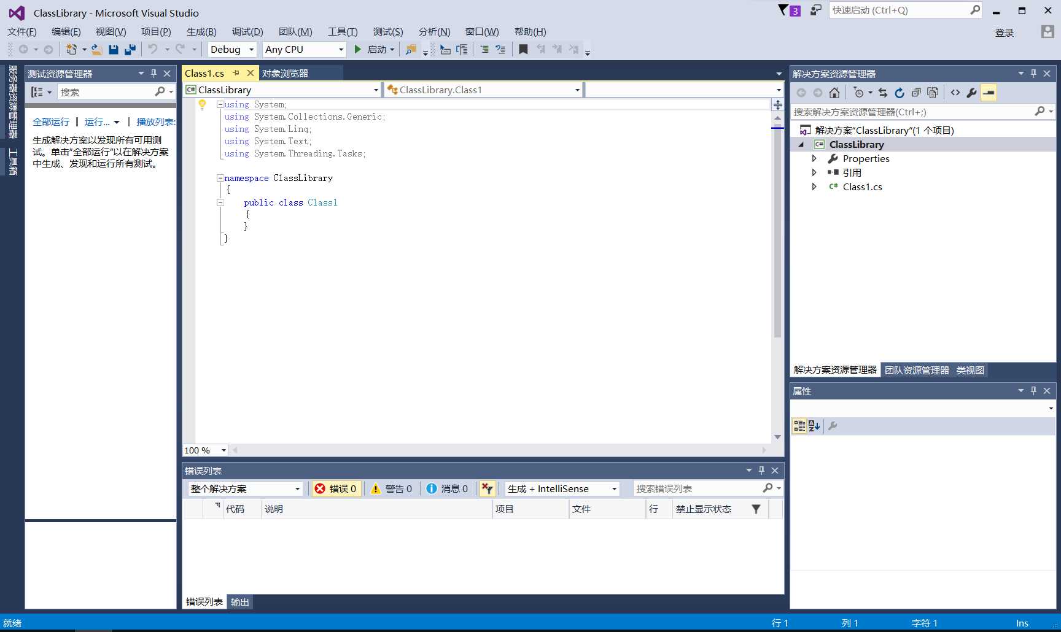Expand the Properties node in Solution Explorer

(814, 158)
